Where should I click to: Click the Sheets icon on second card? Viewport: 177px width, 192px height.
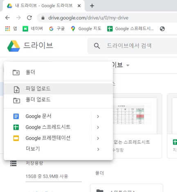tap(175, 142)
